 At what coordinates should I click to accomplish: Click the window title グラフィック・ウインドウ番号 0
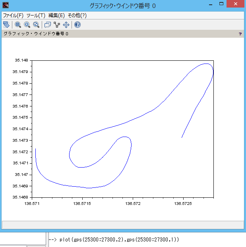[x=122, y=6]
